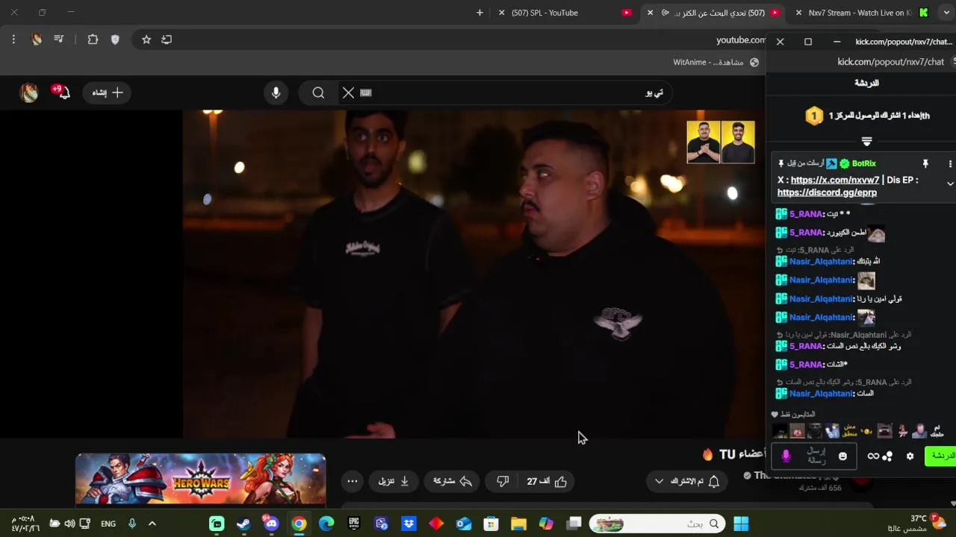Click the Kick popout chat URL bar
Screen dimensions: 956x537
[890, 62]
